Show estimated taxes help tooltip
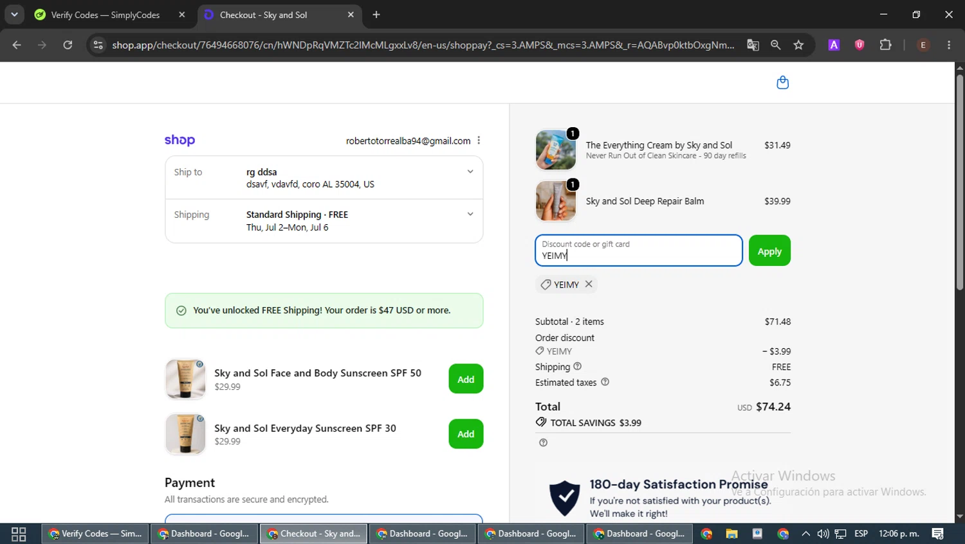Viewport: 965px width, 544px height. coord(605,382)
